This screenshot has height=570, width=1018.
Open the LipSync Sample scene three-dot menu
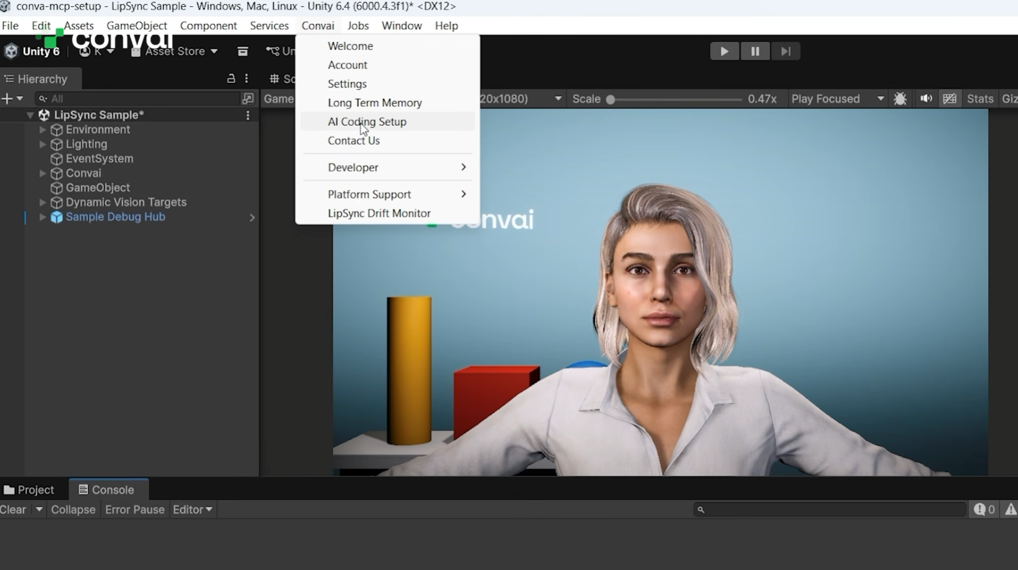[248, 115]
